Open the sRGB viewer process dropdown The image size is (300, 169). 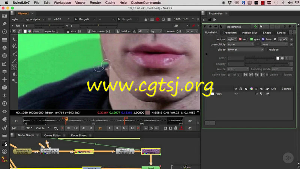[61, 20]
